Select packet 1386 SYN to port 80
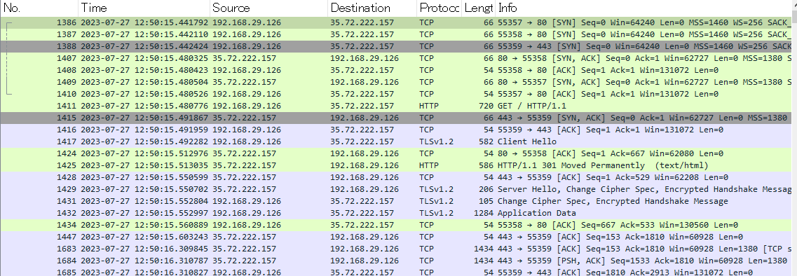Viewport: 797px width, 276px height. (396, 22)
